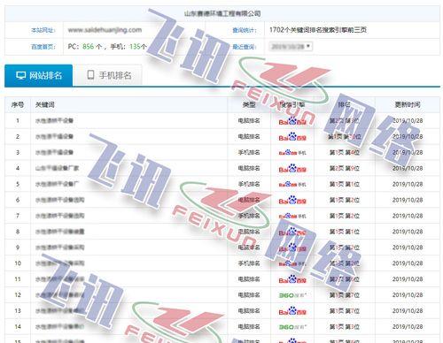Image resolution: width=443 pixels, height=343 pixels.
Task: Click the 百度首页 label
Action: pyautogui.click(x=43, y=47)
